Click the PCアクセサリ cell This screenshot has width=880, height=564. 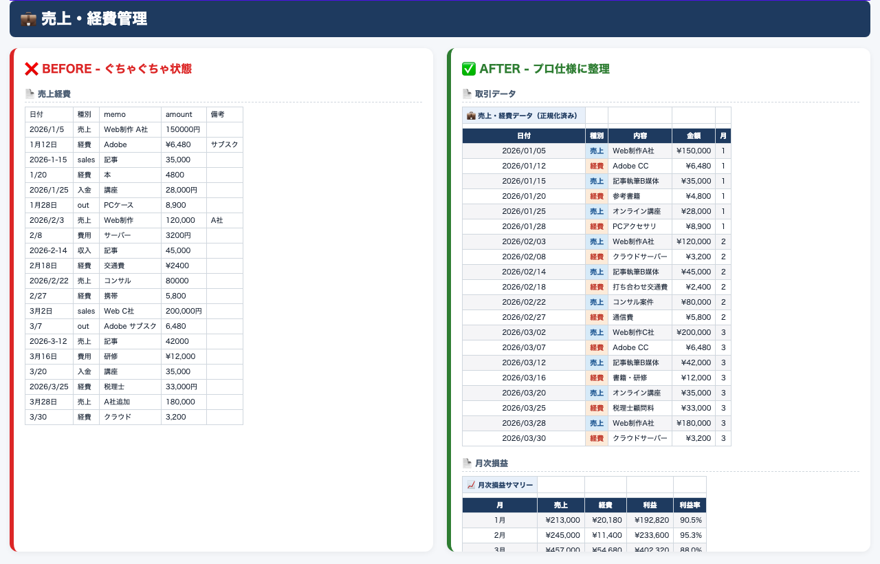pyautogui.click(x=640, y=227)
